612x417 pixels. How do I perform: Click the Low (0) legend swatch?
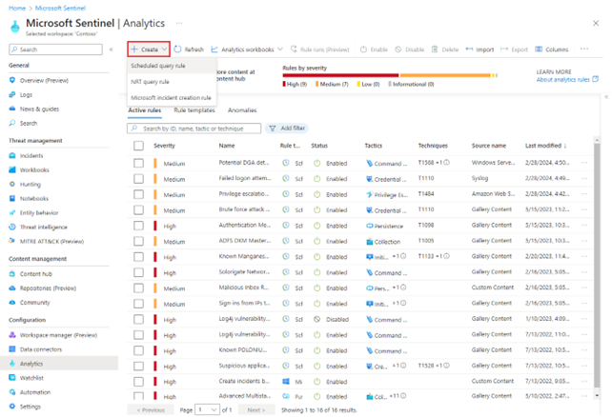click(x=358, y=84)
